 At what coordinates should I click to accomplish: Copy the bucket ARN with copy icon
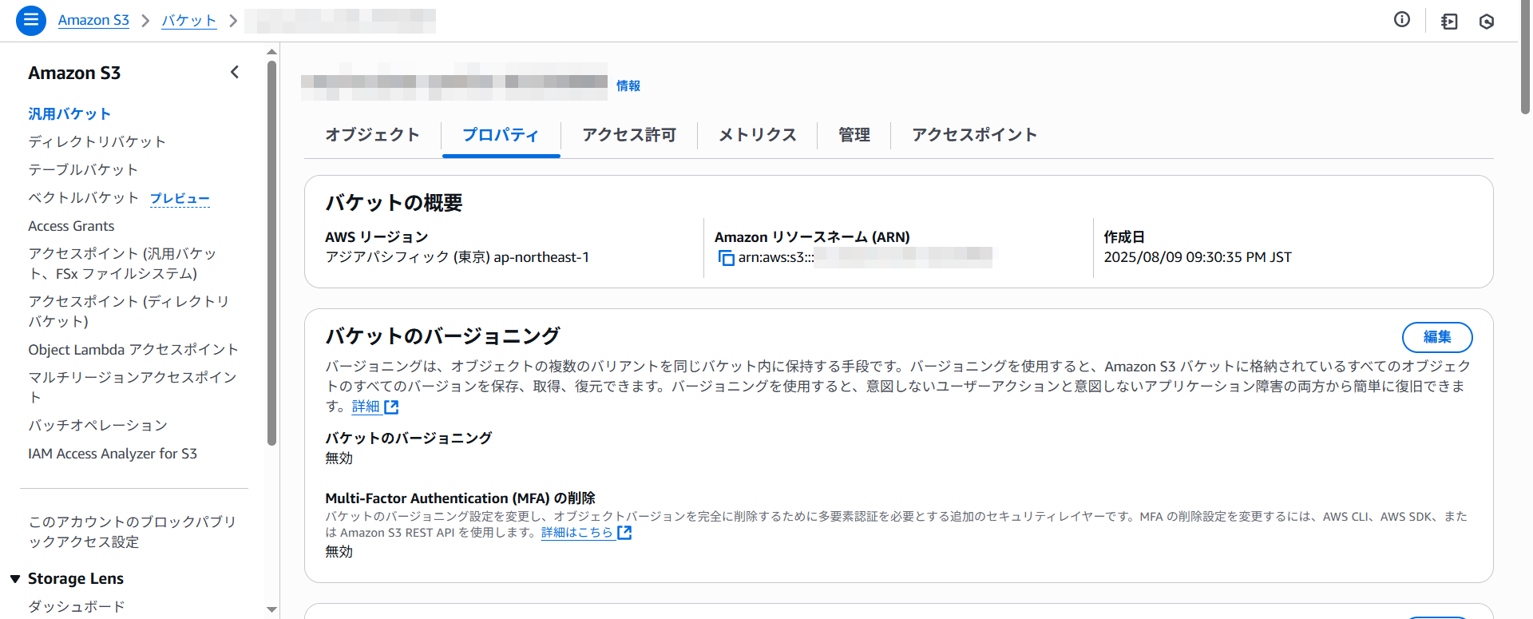(x=726, y=258)
